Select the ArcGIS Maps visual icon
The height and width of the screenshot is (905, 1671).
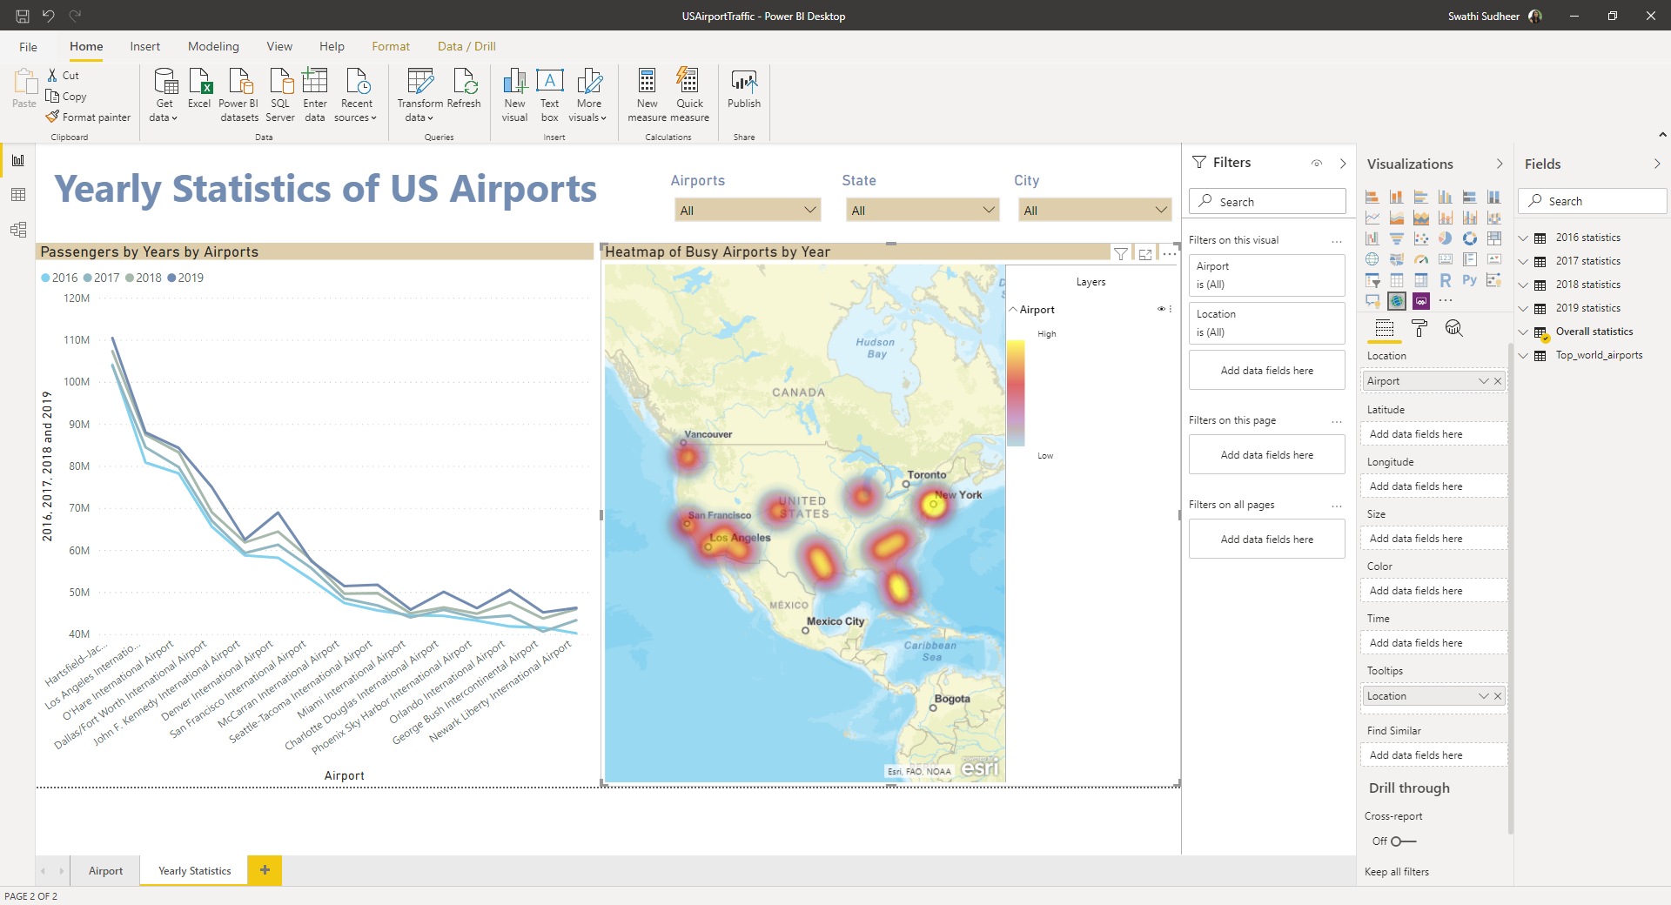(x=1397, y=301)
